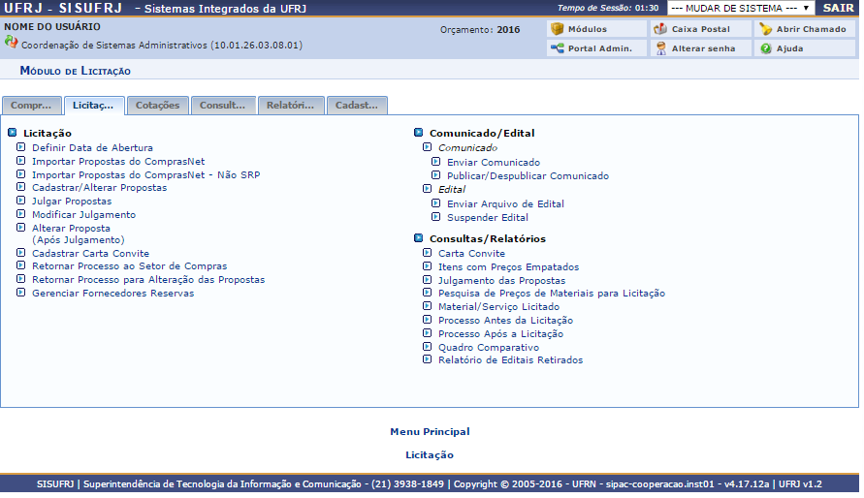Open Importar Propostas do ComprasNet - Não SRP
Viewport: 864px width, 498px height.
[146, 175]
